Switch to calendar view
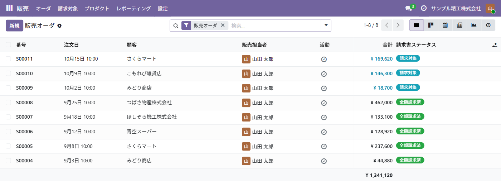 (445, 25)
